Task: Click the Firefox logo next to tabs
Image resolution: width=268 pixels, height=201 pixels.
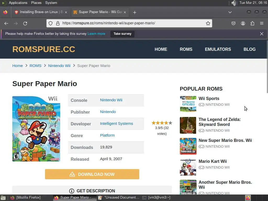Action: tap(5, 12)
